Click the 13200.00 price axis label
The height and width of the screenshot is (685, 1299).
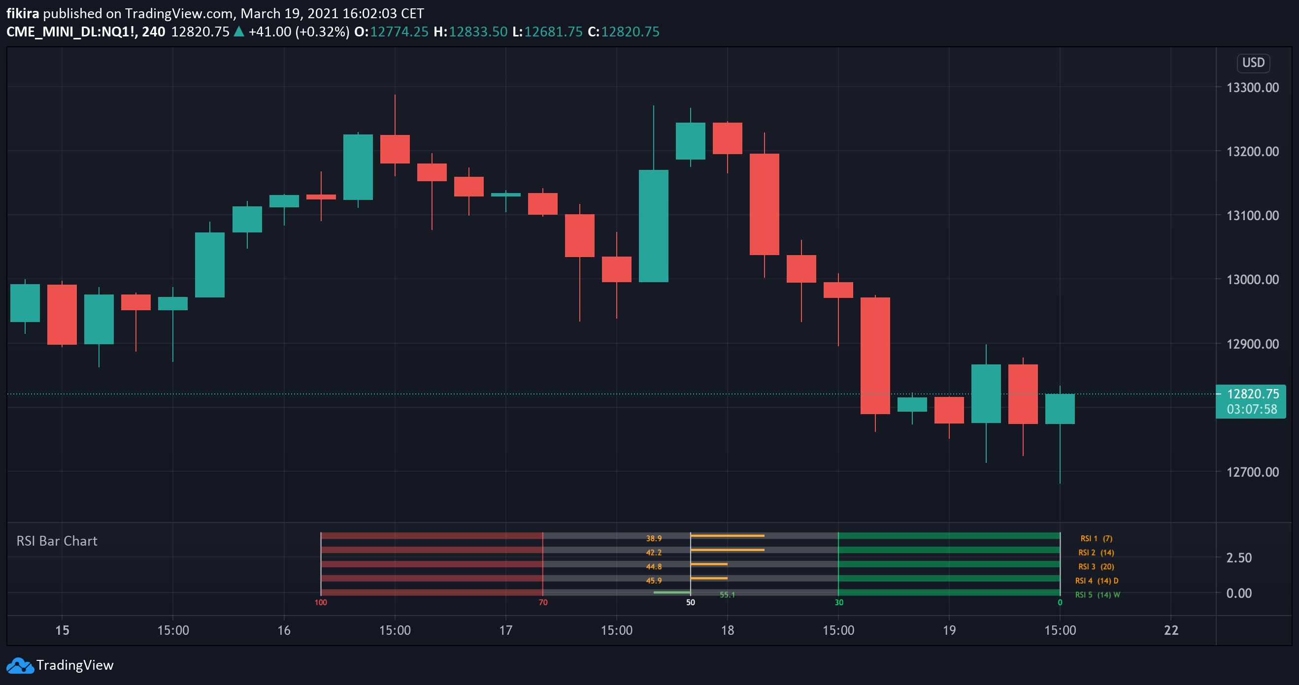click(x=1253, y=152)
